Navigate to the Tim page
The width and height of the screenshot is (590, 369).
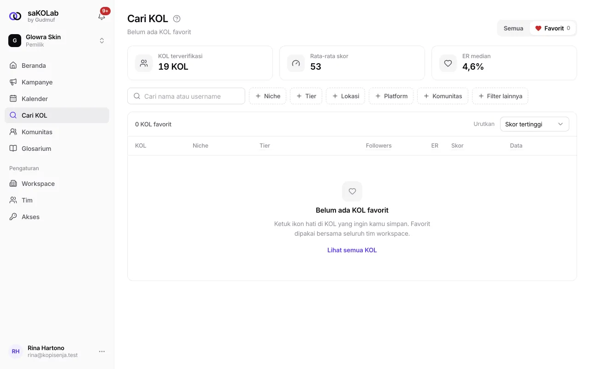pos(57,200)
